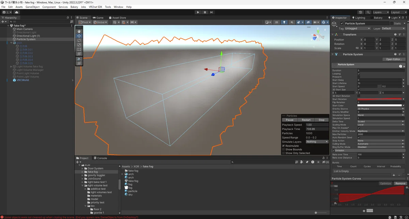Switch to the Lighting tab
Screen dimensions: 409x219
pos(359,18)
